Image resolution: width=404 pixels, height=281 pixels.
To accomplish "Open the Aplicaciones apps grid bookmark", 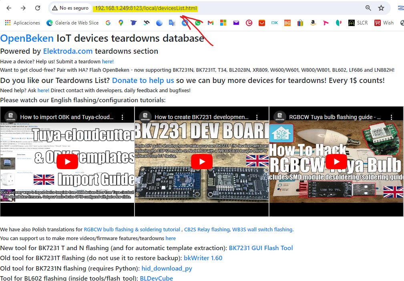I will point(23,23).
